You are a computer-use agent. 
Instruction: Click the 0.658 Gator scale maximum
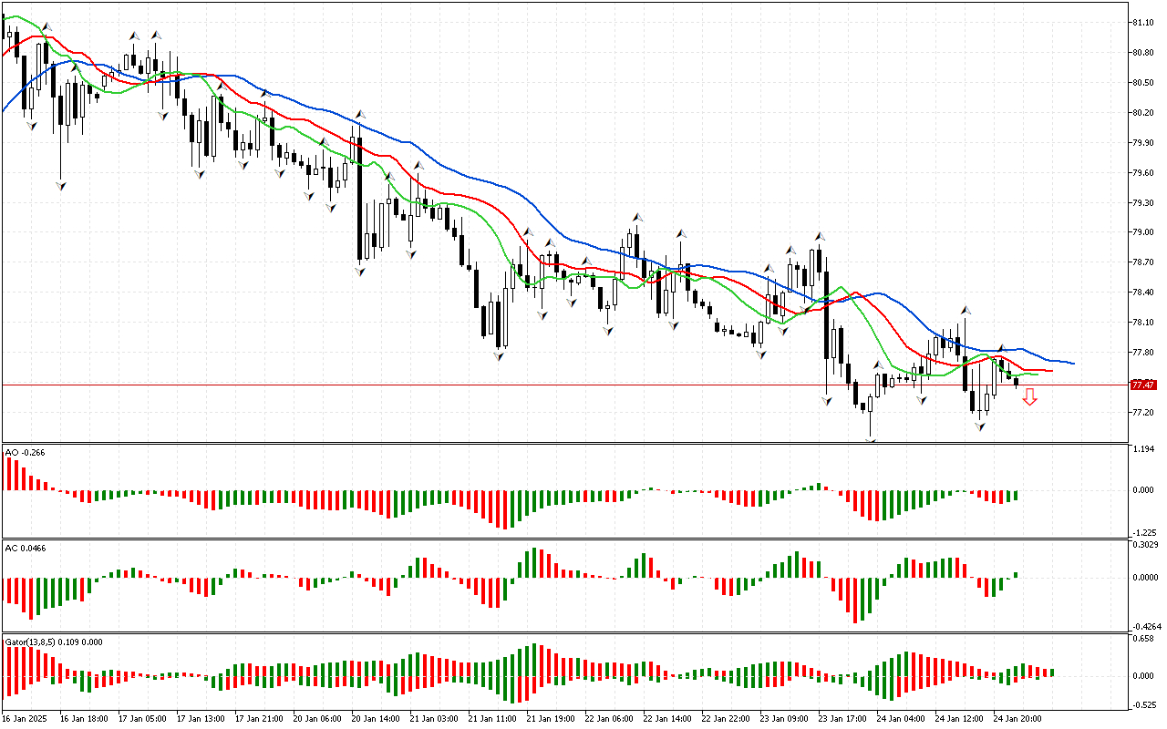[1143, 640]
